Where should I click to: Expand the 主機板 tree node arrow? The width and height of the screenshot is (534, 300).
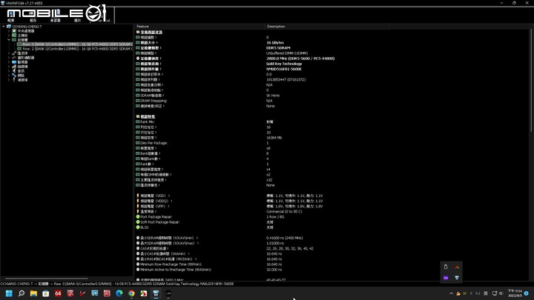pyautogui.click(x=9, y=36)
